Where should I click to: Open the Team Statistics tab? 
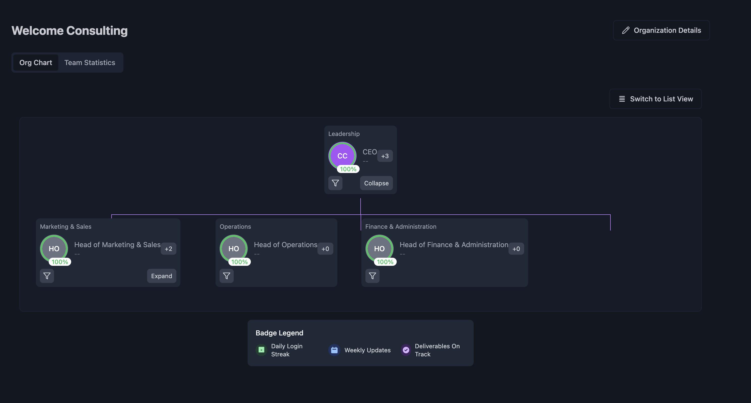tap(90, 63)
